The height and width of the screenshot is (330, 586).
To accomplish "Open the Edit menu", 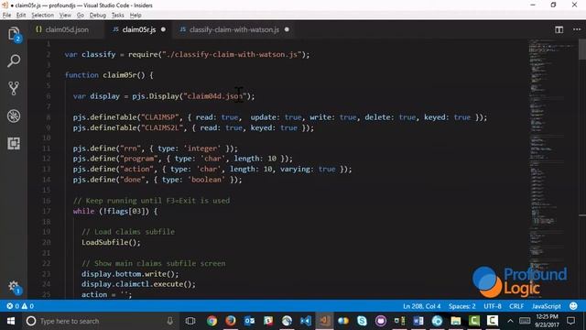I will 21,16.
